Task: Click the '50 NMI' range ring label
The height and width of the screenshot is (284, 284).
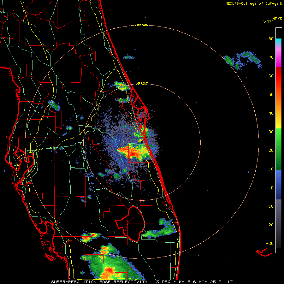Action: pyautogui.click(x=142, y=84)
